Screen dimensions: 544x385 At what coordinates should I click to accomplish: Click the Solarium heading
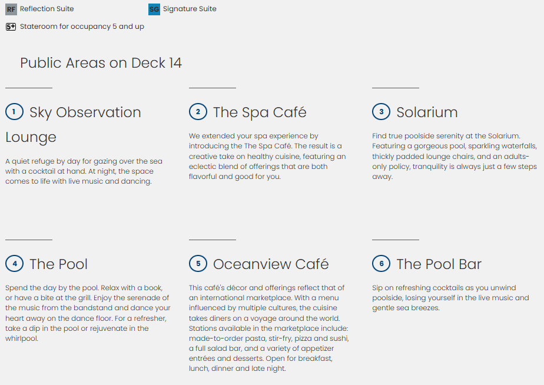point(427,112)
